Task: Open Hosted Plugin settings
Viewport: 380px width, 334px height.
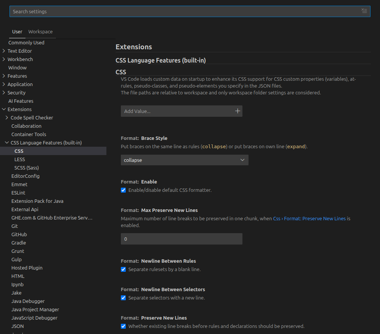Action: [27, 268]
